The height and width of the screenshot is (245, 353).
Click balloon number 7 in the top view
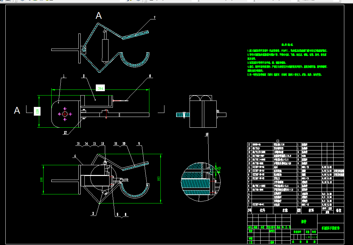154,17
